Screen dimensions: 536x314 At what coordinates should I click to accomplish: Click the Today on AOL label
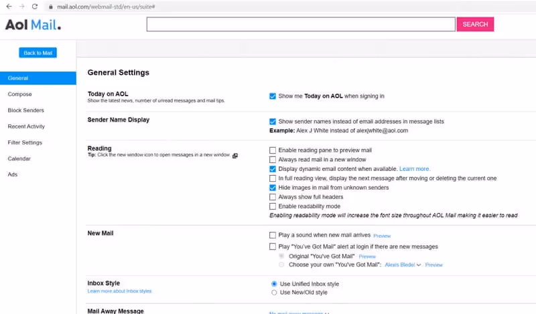click(x=108, y=94)
